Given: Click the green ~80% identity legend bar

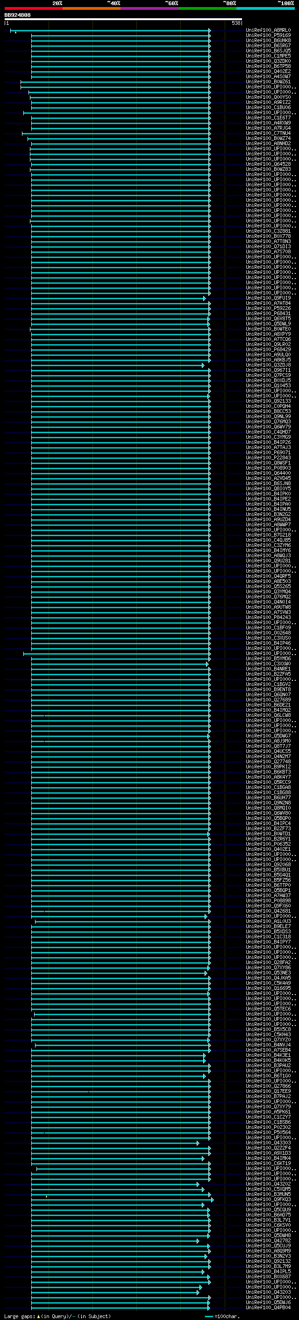Looking at the screenshot, I should (x=207, y=9).
